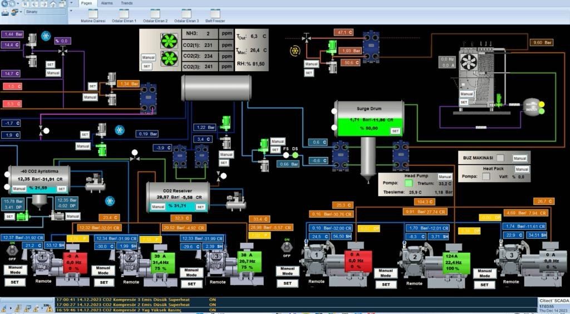Viewport: 570px width, 314px height.
Task: Click CO2 Reseiver % 31,71 level bar
Action: 179,207
